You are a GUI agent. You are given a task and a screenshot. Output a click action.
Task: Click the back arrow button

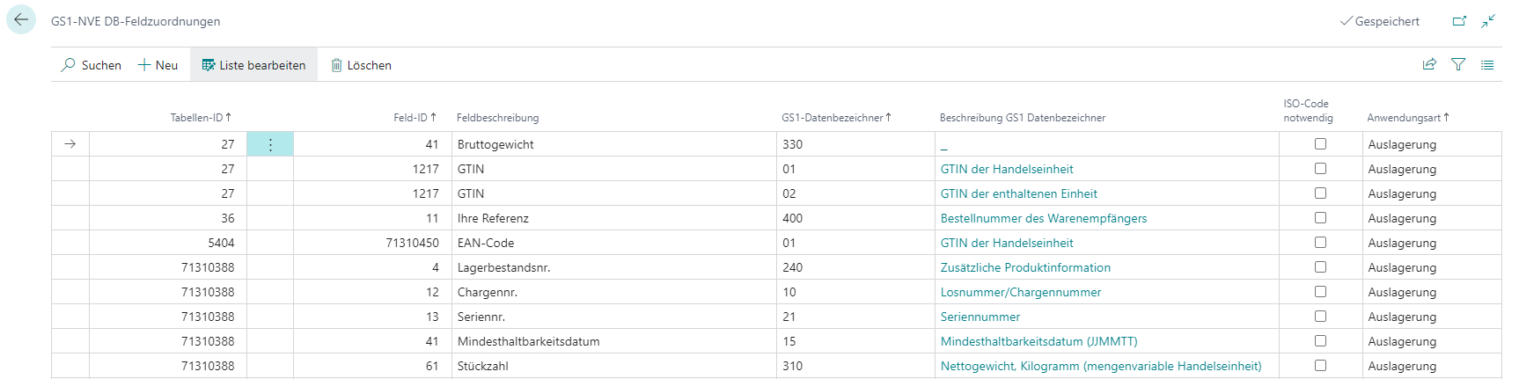click(21, 20)
